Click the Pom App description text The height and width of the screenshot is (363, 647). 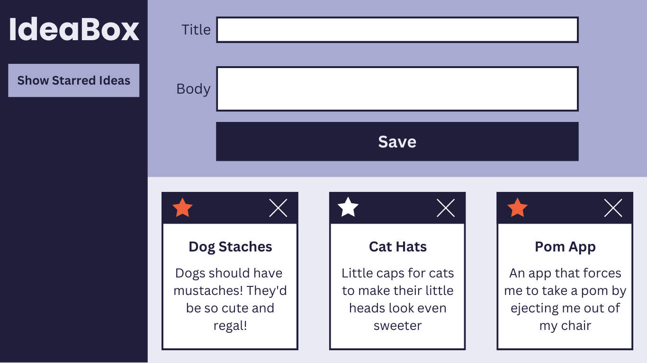[x=565, y=299]
